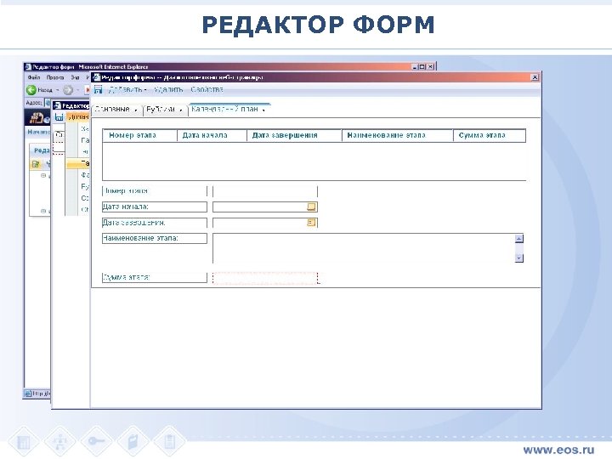The width and height of the screenshot is (612, 459).
Task: Click scroll down arrow of Наименование этапа area
Action: [x=519, y=258]
